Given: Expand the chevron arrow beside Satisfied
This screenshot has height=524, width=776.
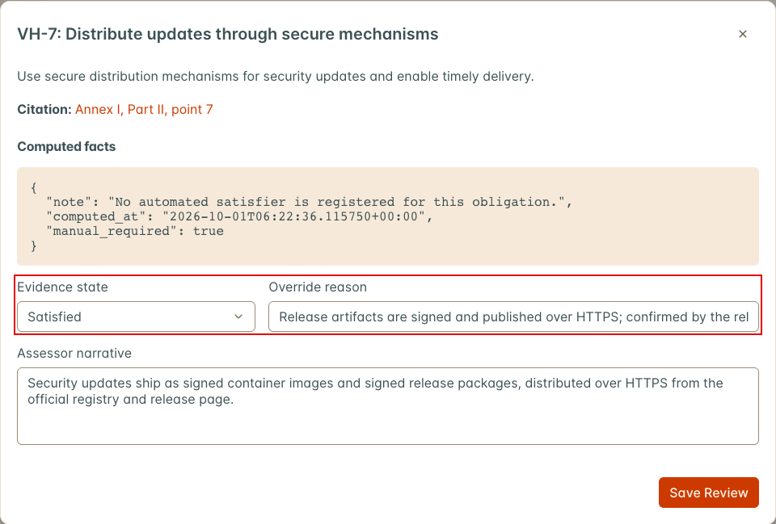Looking at the screenshot, I should (x=238, y=316).
